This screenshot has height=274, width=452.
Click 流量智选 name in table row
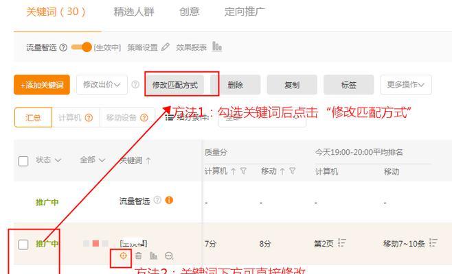tap(135, 201)
